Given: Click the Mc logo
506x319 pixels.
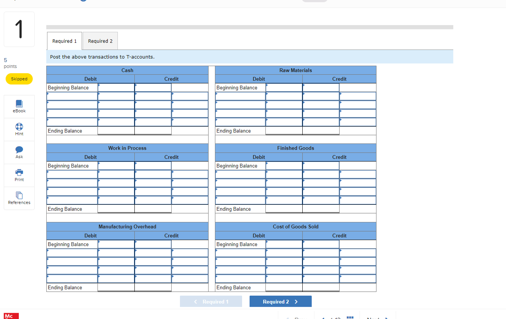Looking at the screenshot, I should point(11,316).
